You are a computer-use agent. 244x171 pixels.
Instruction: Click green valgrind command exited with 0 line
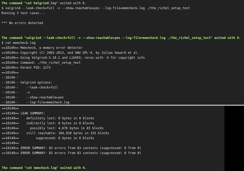point(121,38)
